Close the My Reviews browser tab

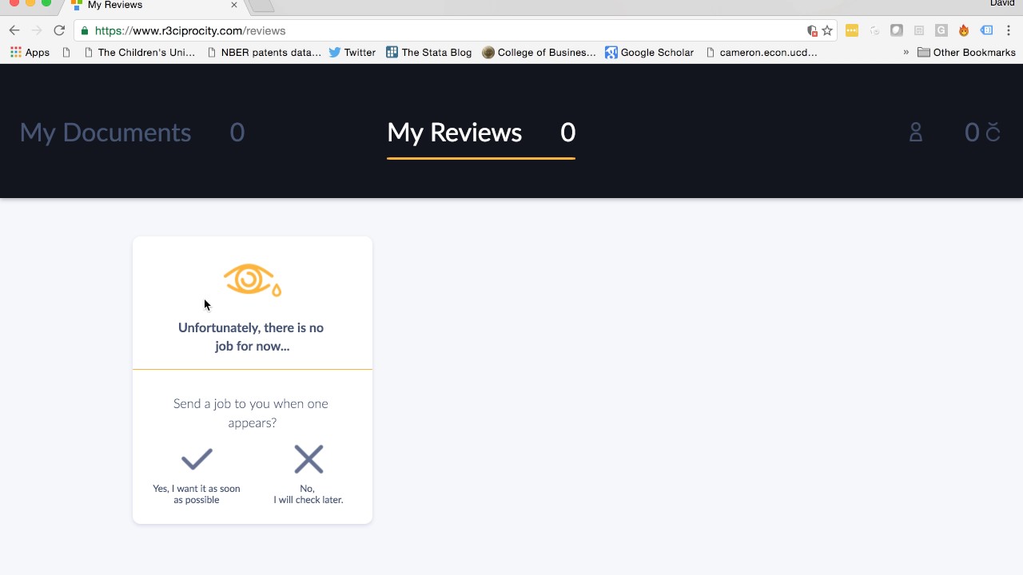(x=234, y=5)
